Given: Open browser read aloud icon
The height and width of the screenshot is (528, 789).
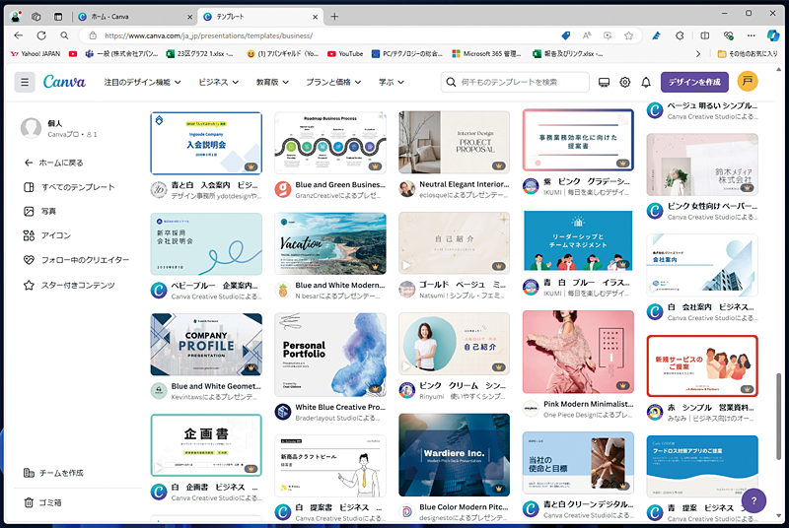Looking at the screenshot, I should click(587, 35).
